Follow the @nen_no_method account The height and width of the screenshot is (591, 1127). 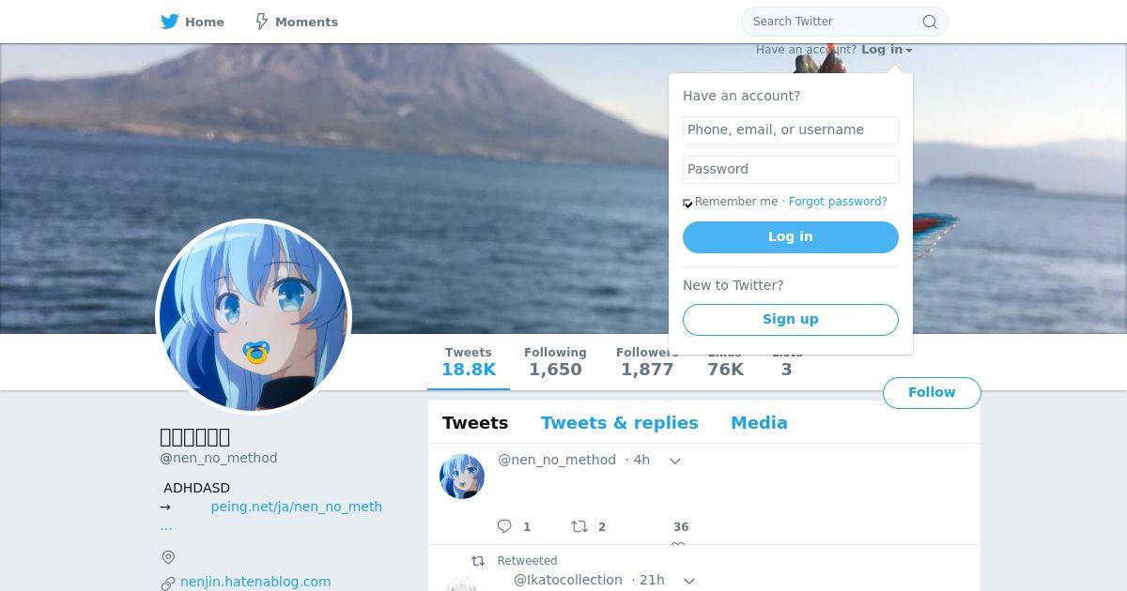pos(932,393)
